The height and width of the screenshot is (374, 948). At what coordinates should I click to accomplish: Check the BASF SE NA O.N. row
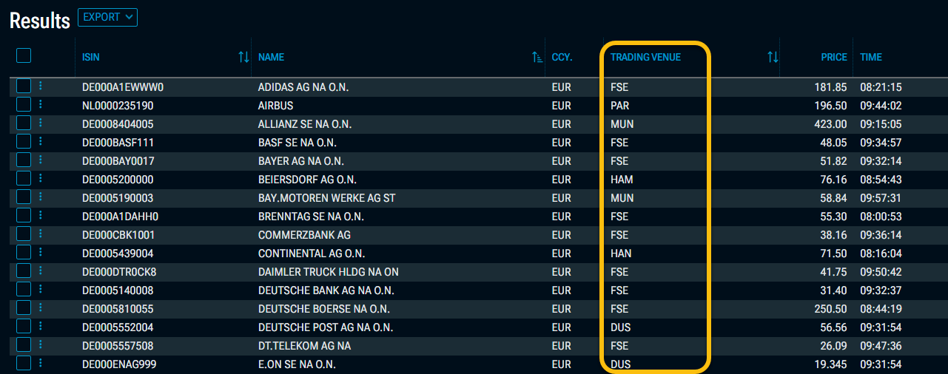24,141
